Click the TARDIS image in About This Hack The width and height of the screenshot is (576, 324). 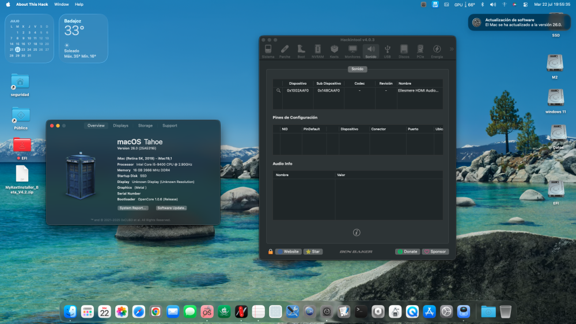coord(81,176)
